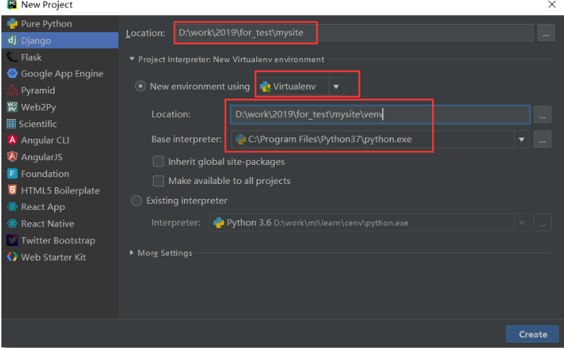
Task: Click the AngularJS shield icon
Action: point(12,157)
